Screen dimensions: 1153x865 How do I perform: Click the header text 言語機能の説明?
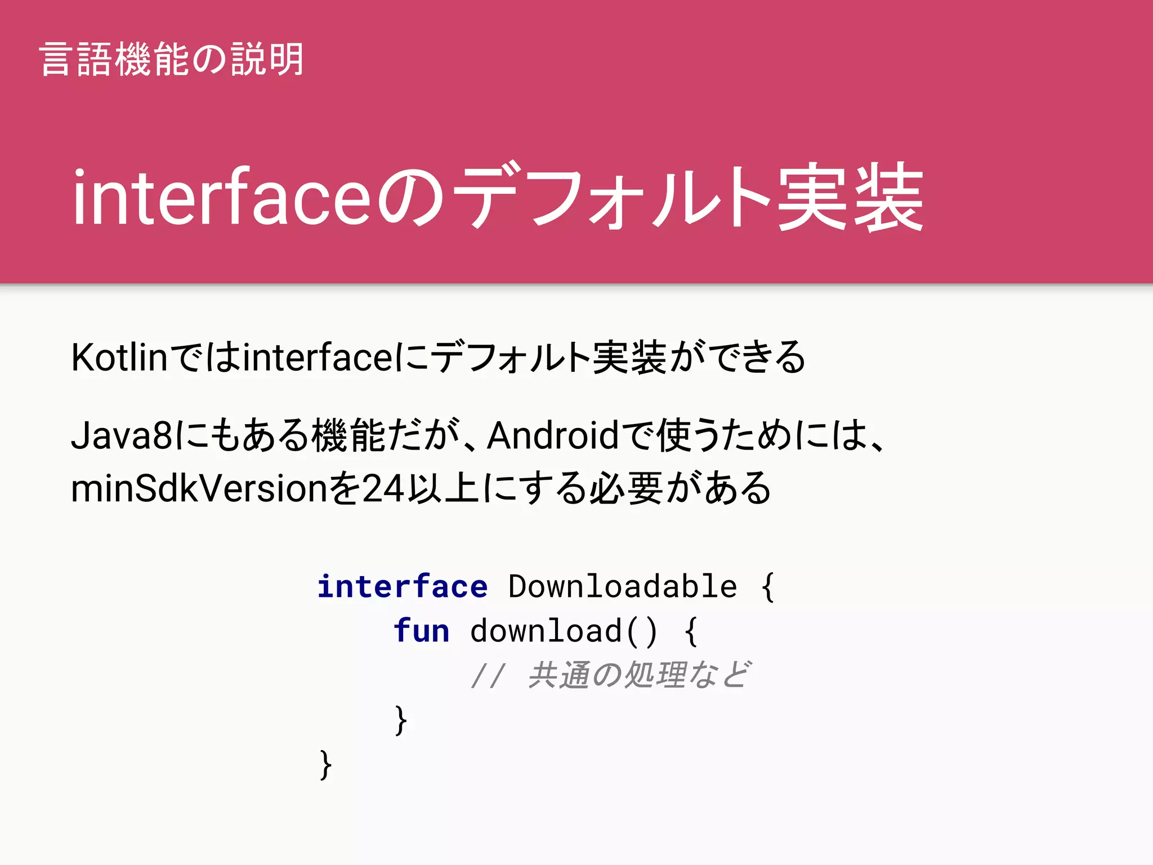click(x=172, y=59)
